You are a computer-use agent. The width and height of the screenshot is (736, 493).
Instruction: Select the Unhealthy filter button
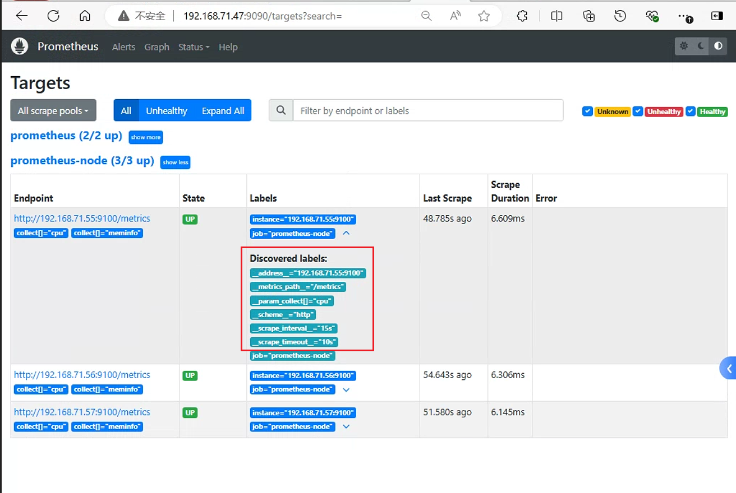click(167, 110)
